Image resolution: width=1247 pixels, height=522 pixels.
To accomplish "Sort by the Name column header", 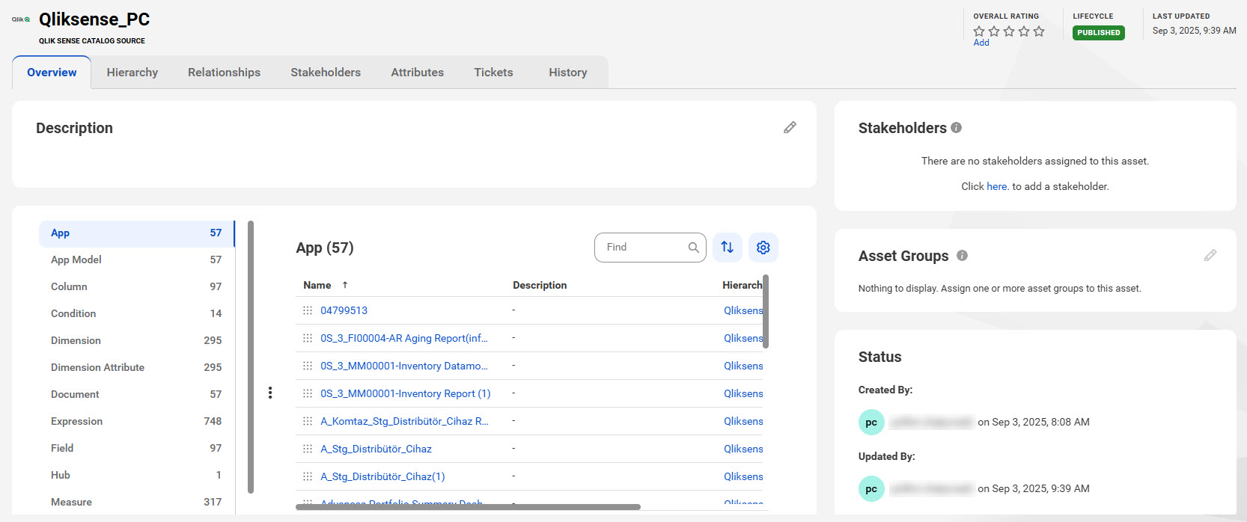I will click(x=317, y=285).
